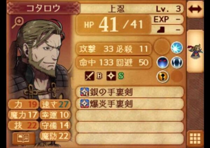Select the HP 41/41 panel
This screenshot has width=210, height=148.
(113, 25)
